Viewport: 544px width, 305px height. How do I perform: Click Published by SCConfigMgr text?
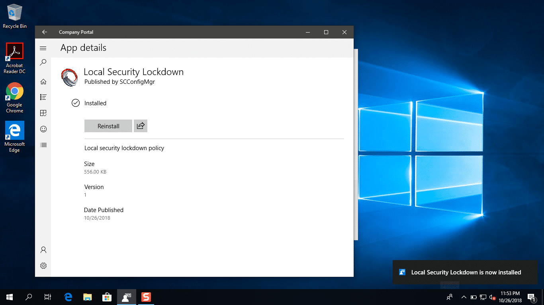(119, 82)
